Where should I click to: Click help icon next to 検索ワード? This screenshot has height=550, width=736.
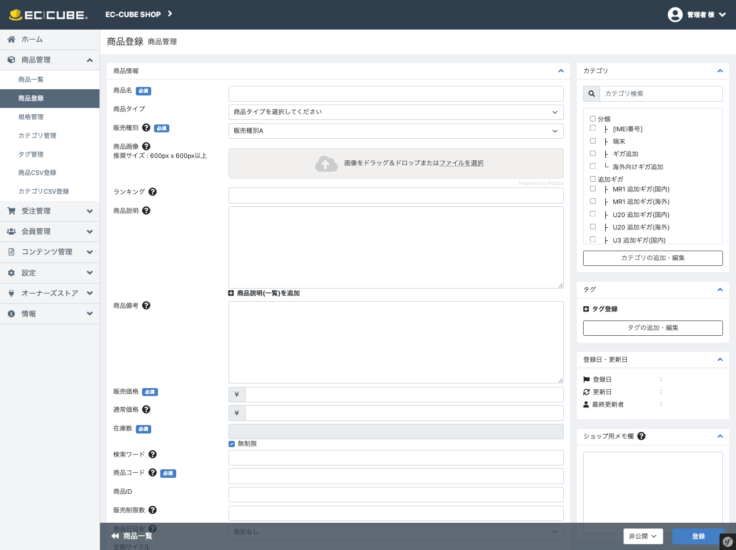(152, 454)
